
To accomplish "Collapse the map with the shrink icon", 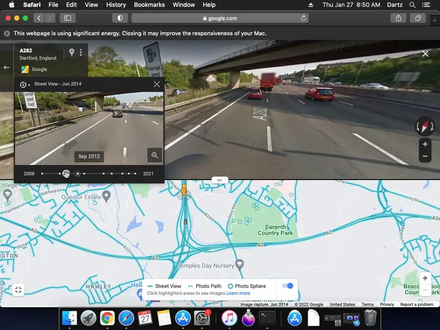I will (18, 290).
